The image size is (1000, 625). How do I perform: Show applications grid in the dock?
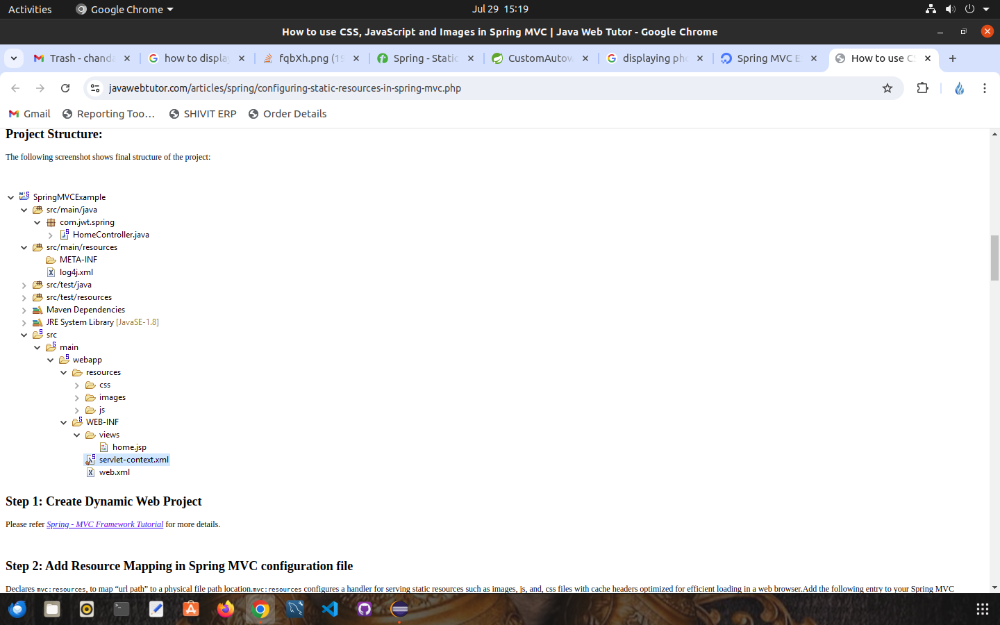click(x=982, y=609)
